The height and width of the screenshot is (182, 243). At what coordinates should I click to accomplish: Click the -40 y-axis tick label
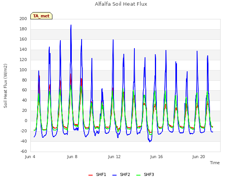click(24, 141)
